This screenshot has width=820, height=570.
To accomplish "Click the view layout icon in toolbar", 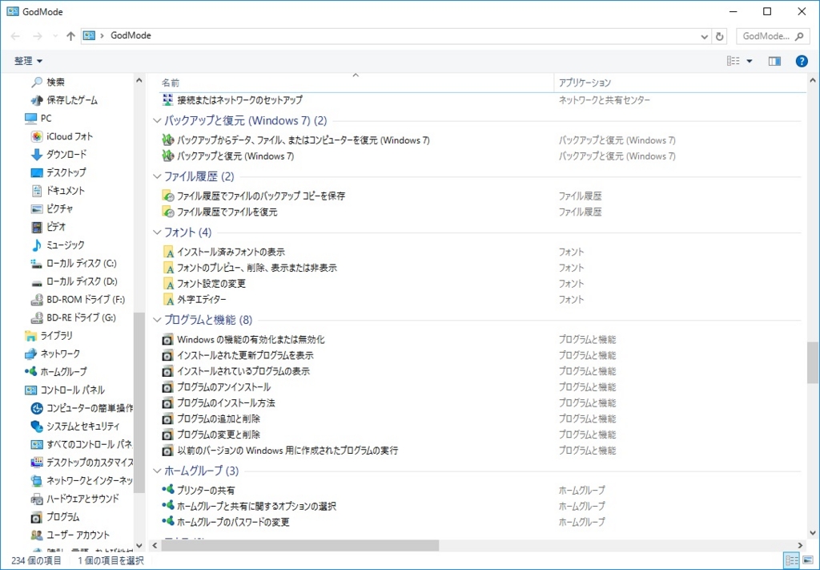I will coord(734,61).
